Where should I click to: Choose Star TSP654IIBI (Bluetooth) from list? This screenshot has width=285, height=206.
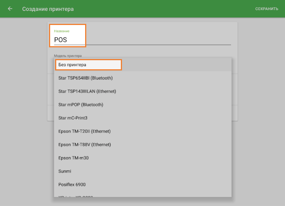tap(85, 78)
